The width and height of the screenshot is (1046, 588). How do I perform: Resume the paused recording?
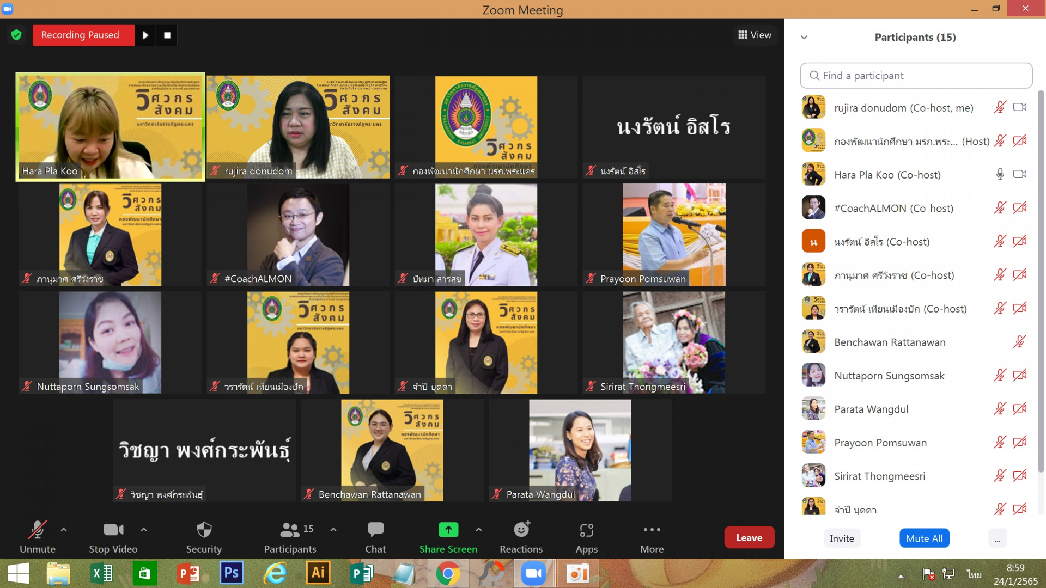[145, 35]
